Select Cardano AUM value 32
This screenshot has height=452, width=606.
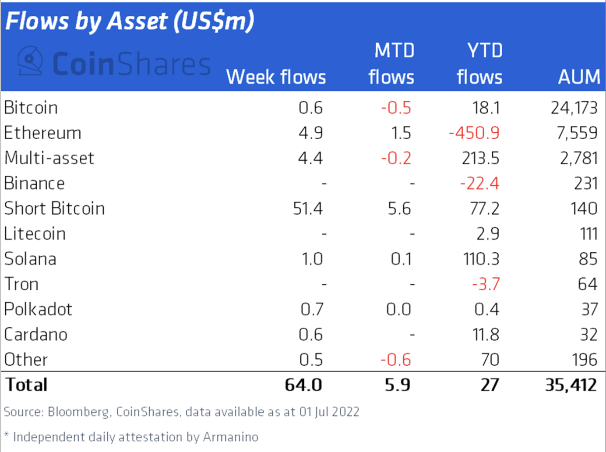[x=589, y=335]
